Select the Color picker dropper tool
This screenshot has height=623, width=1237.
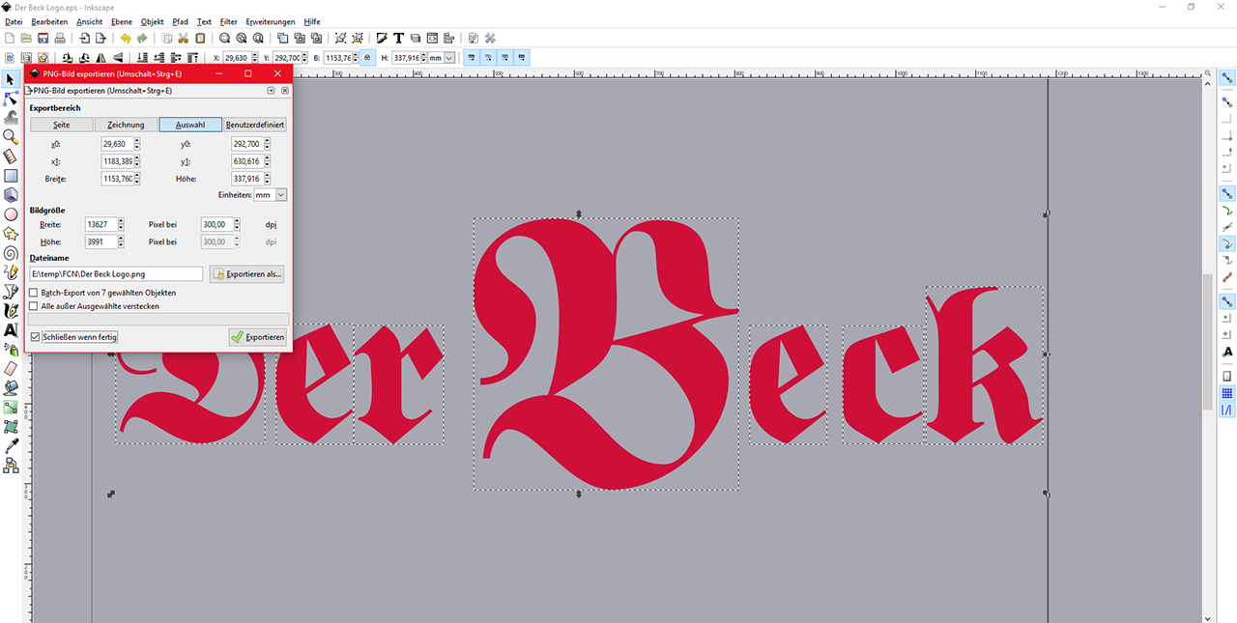point(11,446)
